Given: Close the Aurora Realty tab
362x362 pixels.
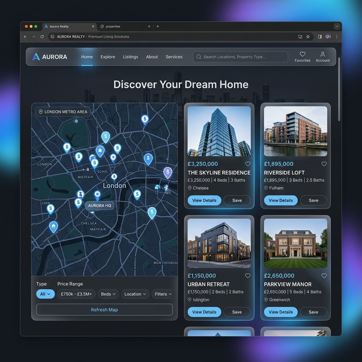Looking at the screenshot, I should (93, 27).
